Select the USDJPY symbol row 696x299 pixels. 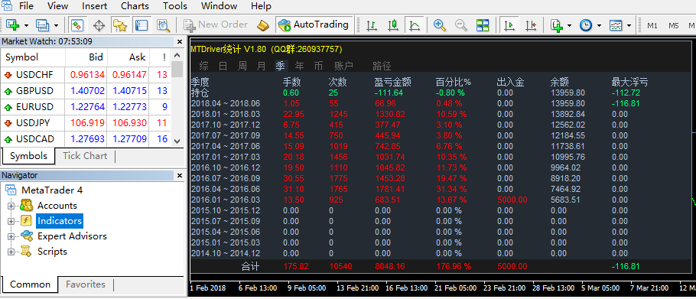86,123
